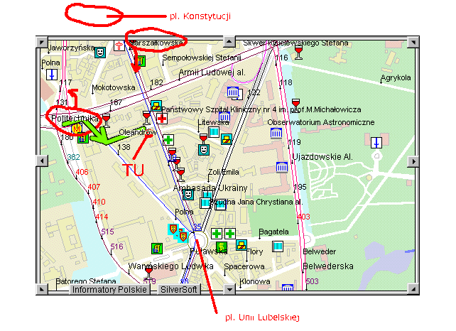The image size is (456, 331).
Task: Select the shield icons cluster near Polna
Action: click(177, 232)
